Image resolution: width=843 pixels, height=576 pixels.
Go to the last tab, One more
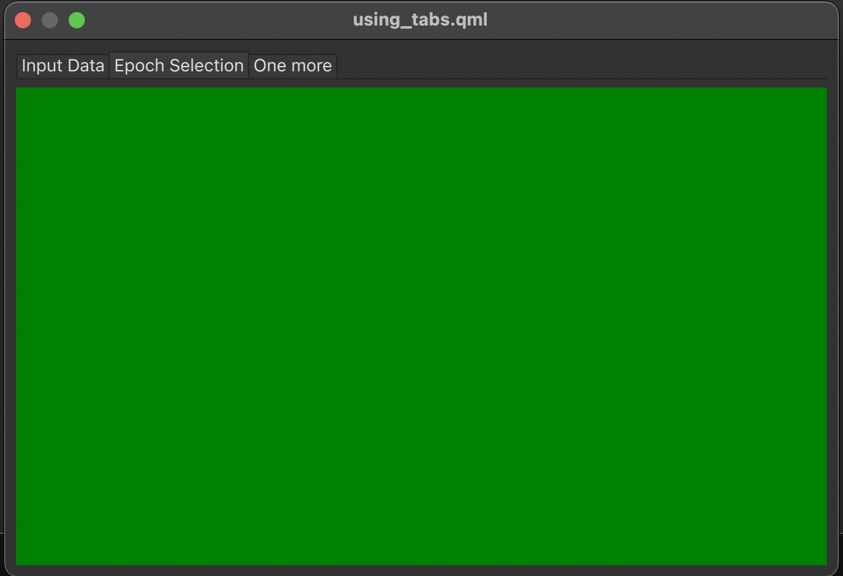[x=292, y=66]
